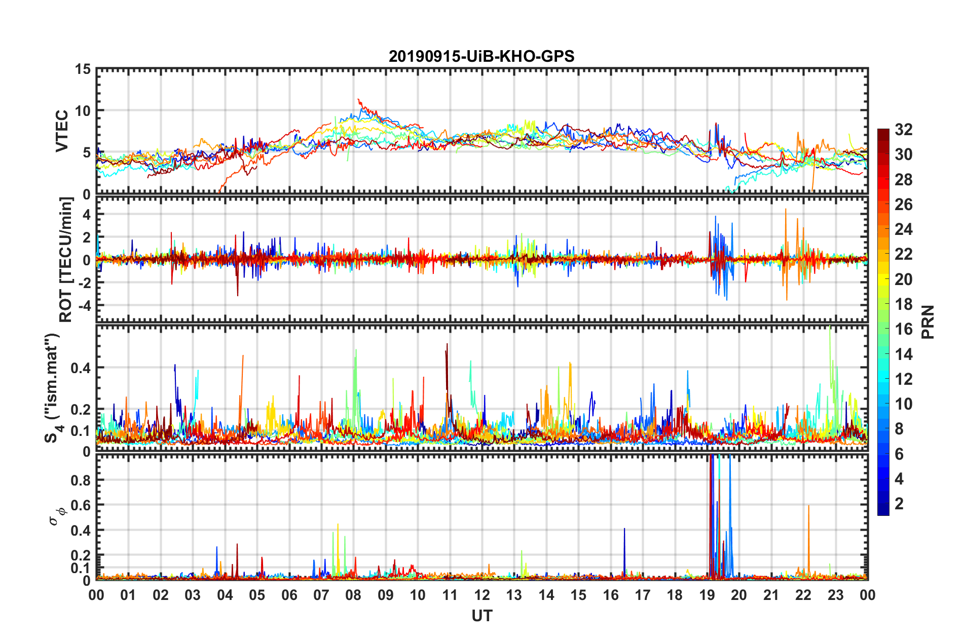Image resolution: width=964 pixels, height=644 pixels.
Task: Select tick value 16 on PRN colorbar
Action: [x=903, y=329]
